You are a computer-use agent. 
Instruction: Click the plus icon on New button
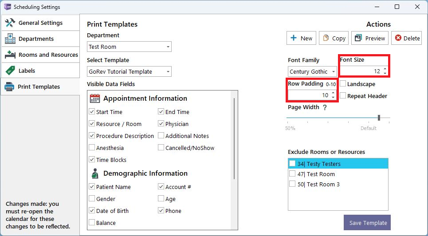click(294, 38)
